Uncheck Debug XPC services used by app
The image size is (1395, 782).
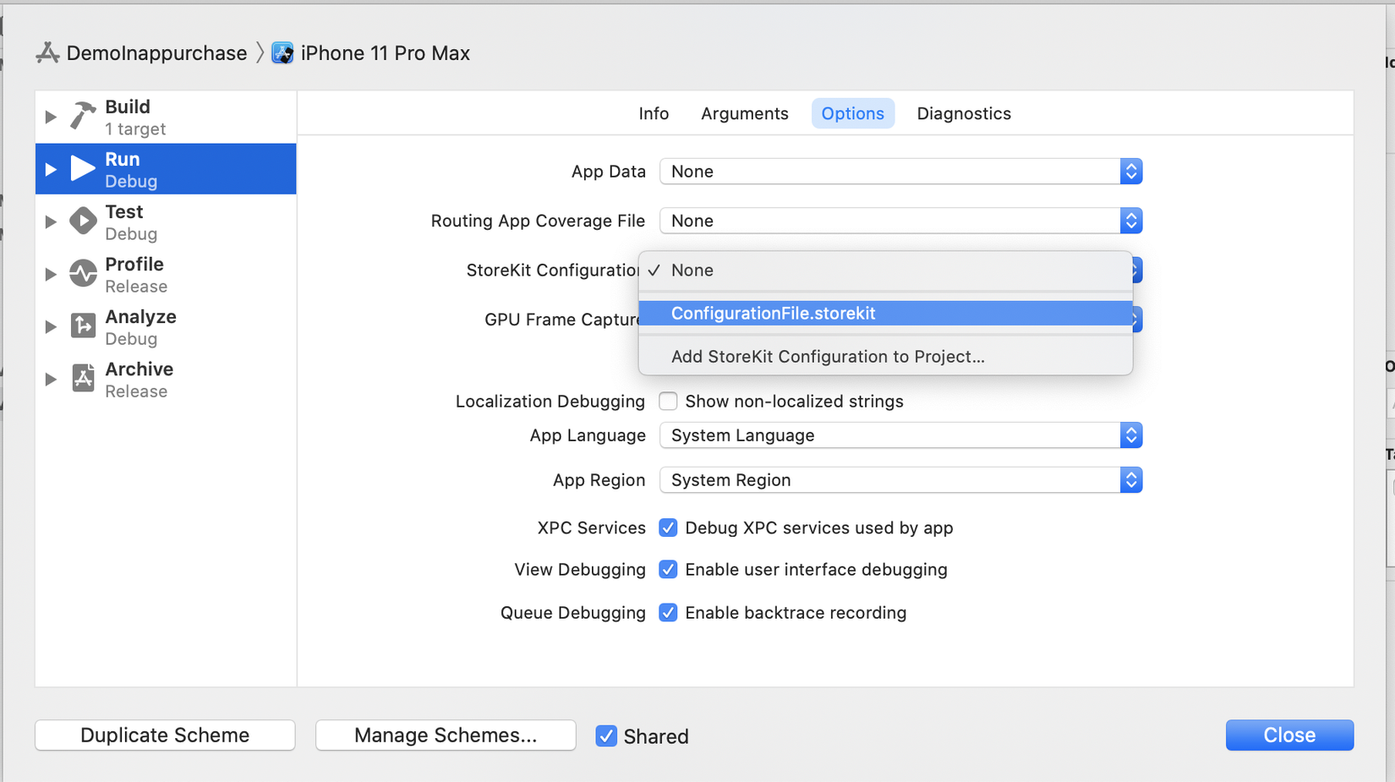[x=668, y=528]
